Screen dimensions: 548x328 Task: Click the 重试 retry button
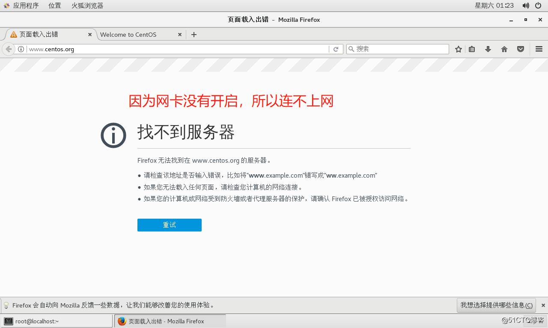pyautogui.click(x=170, y=225)
